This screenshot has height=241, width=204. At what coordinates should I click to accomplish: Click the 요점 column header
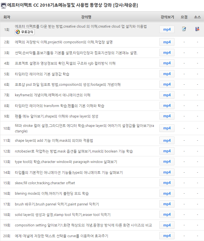[184, 17]
